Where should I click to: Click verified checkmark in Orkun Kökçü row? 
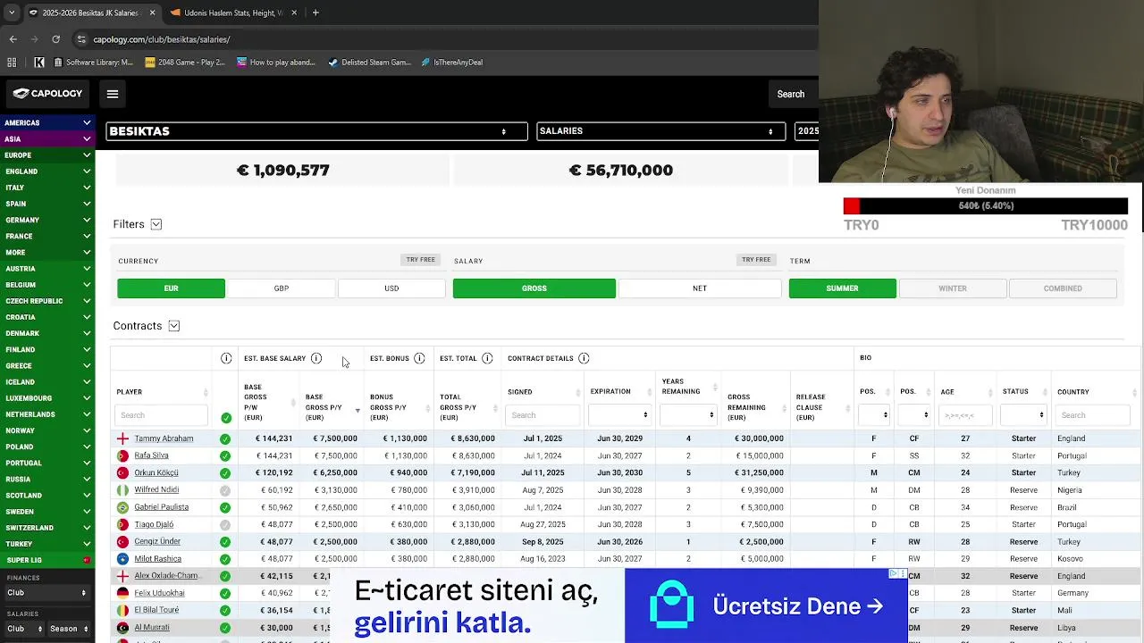click(225, 472)
